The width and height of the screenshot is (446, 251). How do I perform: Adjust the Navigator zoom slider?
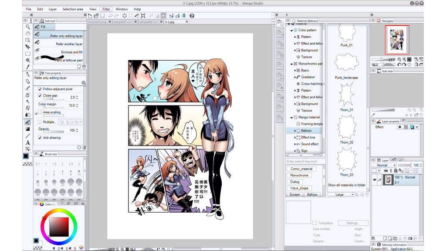click(383, 59)
